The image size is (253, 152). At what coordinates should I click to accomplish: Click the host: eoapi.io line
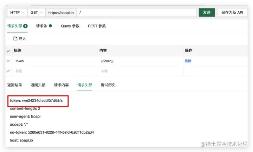click(21, 140)
